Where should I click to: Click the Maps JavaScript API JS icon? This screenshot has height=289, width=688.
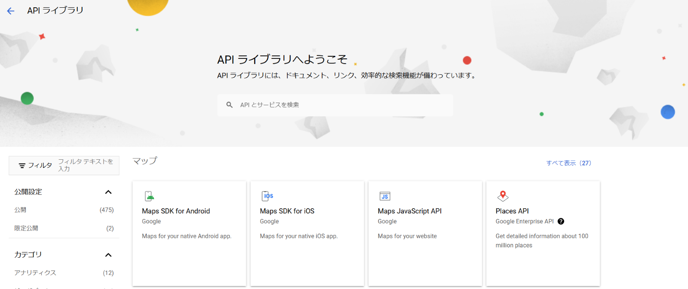click(385, 196)
